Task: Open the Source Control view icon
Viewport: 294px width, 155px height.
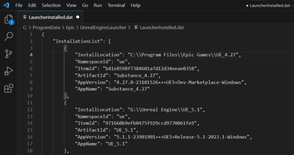Action: pyautogui.click(x=8, y=54)
